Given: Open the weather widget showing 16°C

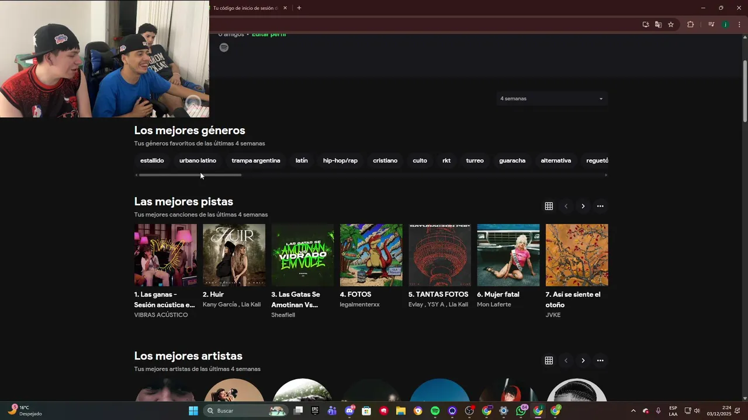Looking at the screenshot, I should (25, 411).
